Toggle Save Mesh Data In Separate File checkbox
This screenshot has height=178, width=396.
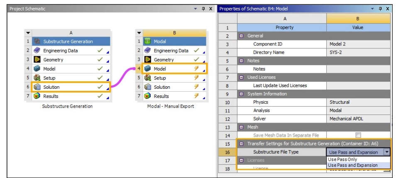358,135
